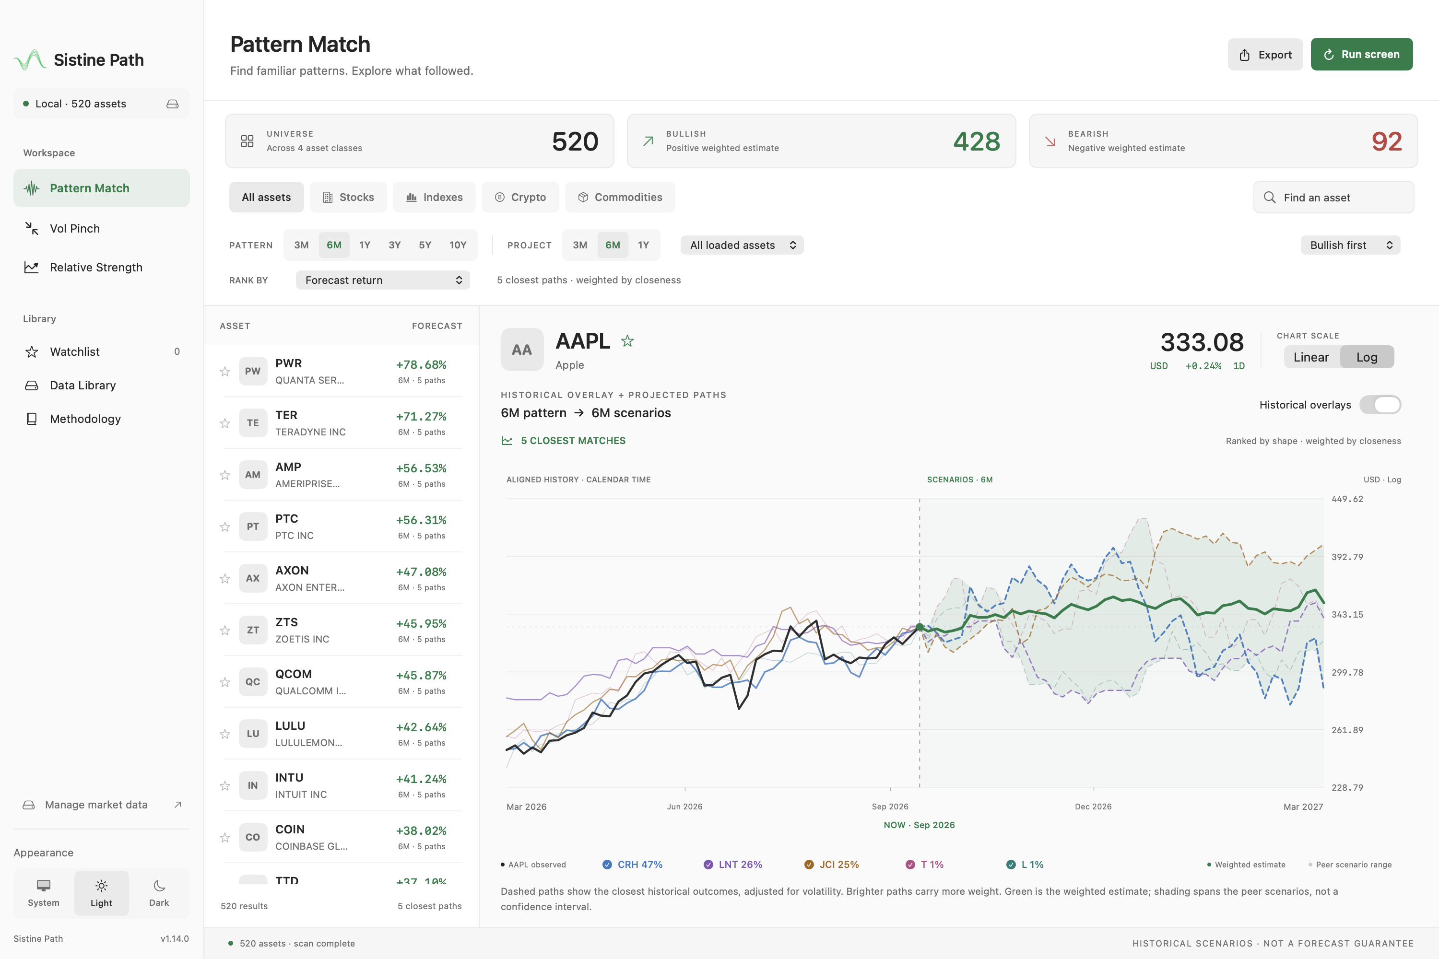Click the Universe grid icon

point(247,141)
